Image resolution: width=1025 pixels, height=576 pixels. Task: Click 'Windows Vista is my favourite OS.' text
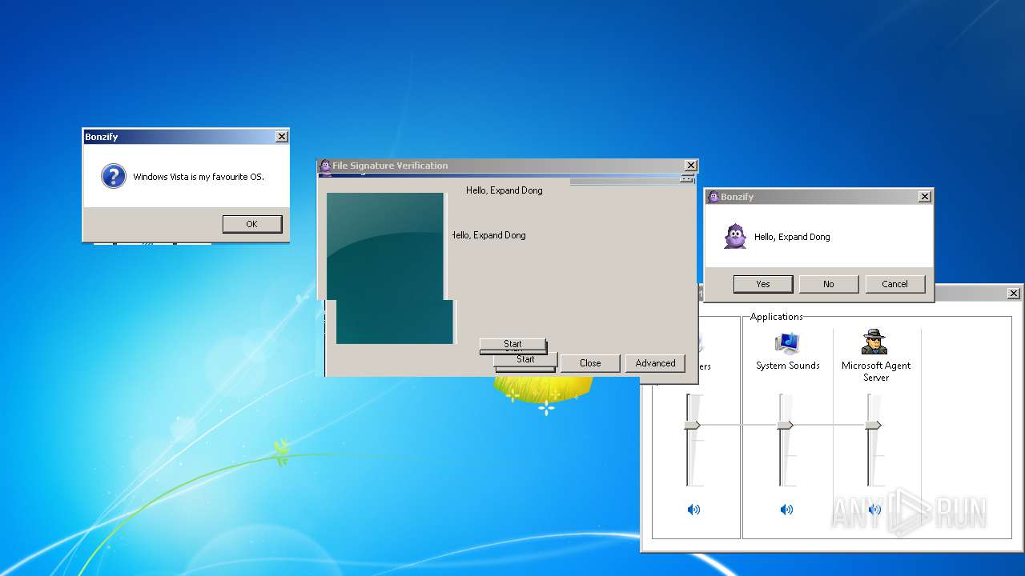199,177
